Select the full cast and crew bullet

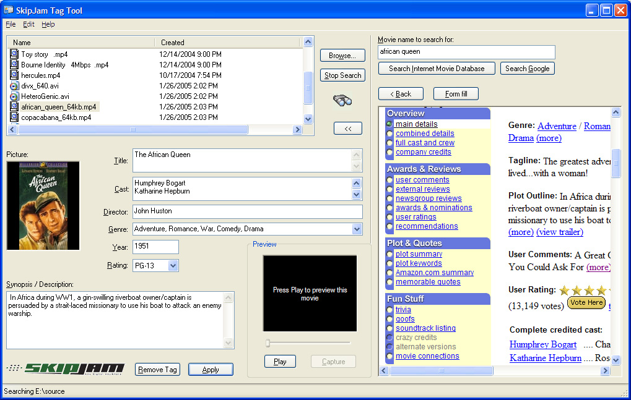click(x=389, y=143)
